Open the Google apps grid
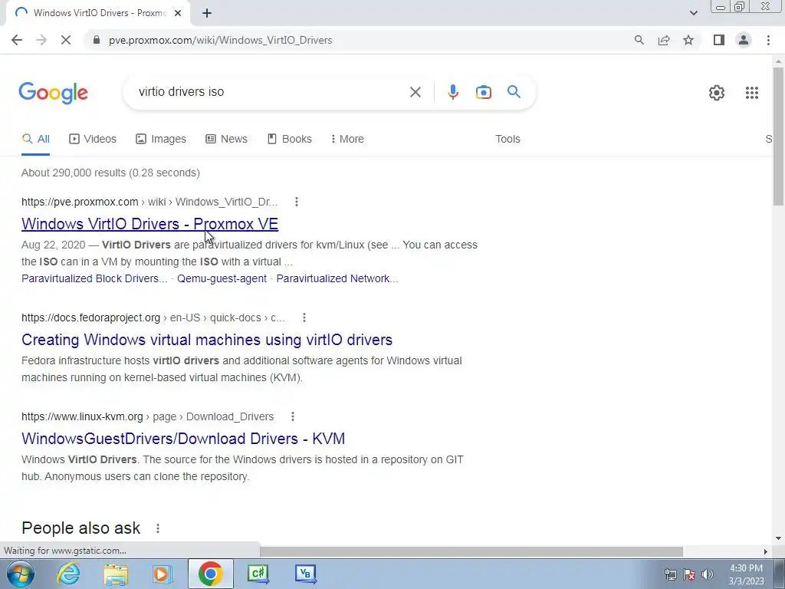This screenshot has width=785, height=589. [751, 93]
